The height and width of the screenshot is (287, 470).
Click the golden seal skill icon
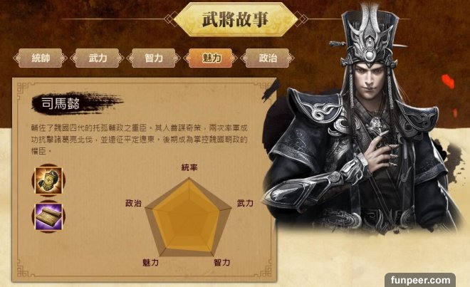coord(48,181)
